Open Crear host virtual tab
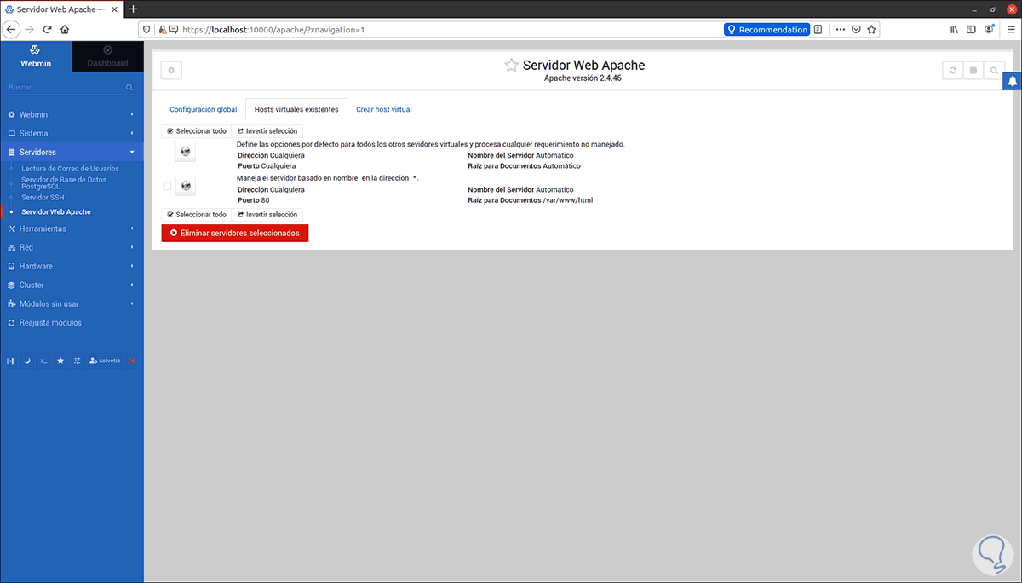The image size is (1022, 583). [x=384, y=109]
